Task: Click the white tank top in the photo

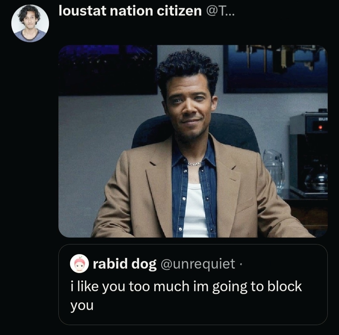Action: pos(195,210)
